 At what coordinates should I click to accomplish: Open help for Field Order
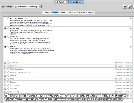tap(131, 63)
